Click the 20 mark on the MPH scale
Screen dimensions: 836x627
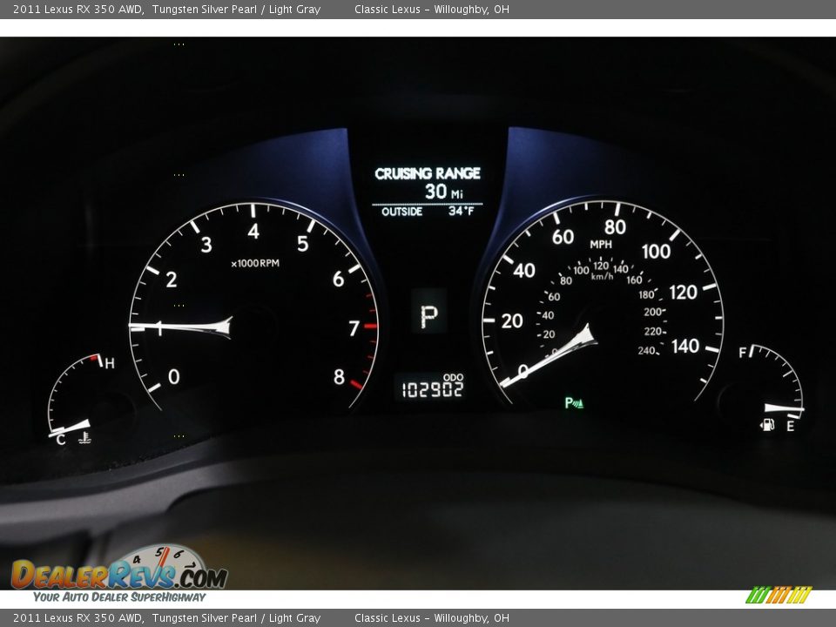512,321
